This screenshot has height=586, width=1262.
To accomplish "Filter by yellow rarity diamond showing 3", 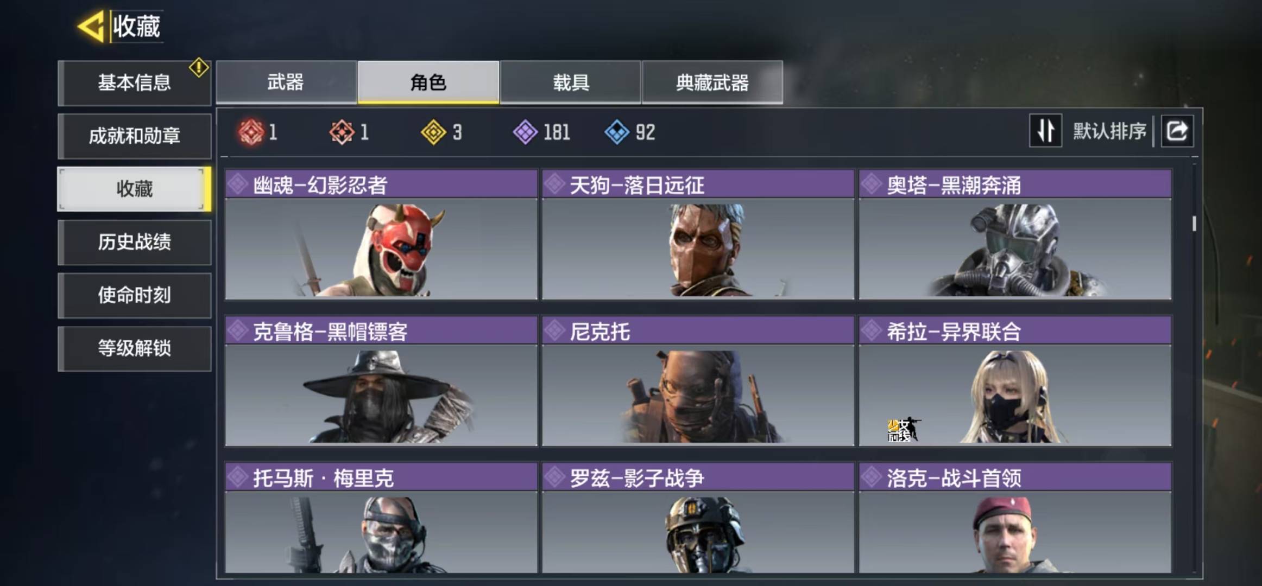I will 433,132.
